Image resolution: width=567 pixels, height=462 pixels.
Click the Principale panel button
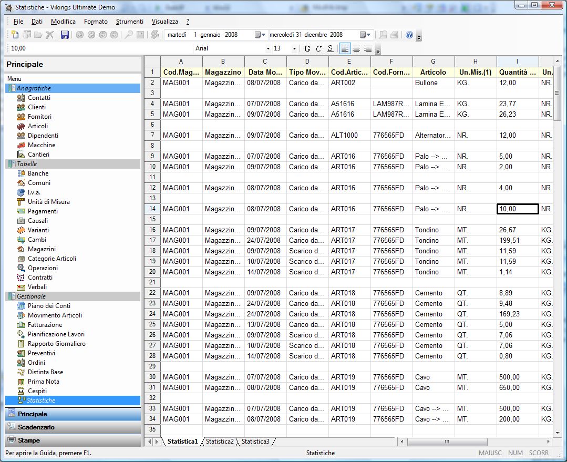click(73, 414)
